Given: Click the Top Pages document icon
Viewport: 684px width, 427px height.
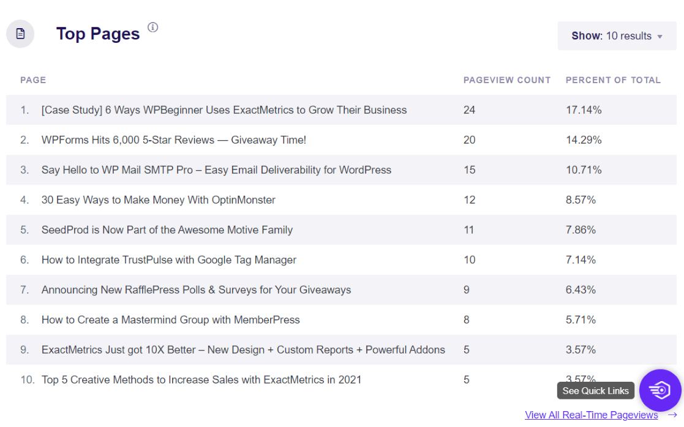Looking at the screenshot, I should pyautogui.click(x=20, y=34).
